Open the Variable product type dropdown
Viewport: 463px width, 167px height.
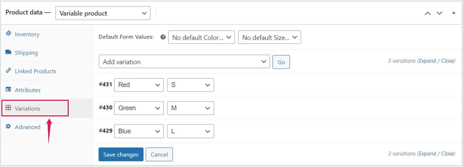coord(103,13)
